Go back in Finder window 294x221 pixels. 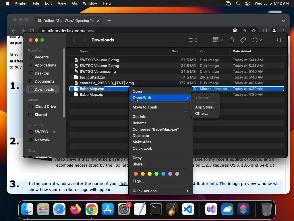[74, 40]
